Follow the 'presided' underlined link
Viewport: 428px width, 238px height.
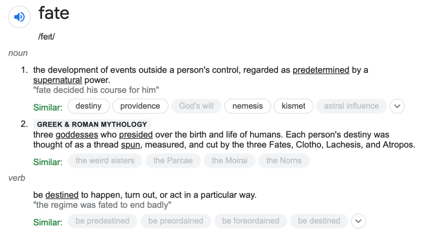(x=136, y=135)
